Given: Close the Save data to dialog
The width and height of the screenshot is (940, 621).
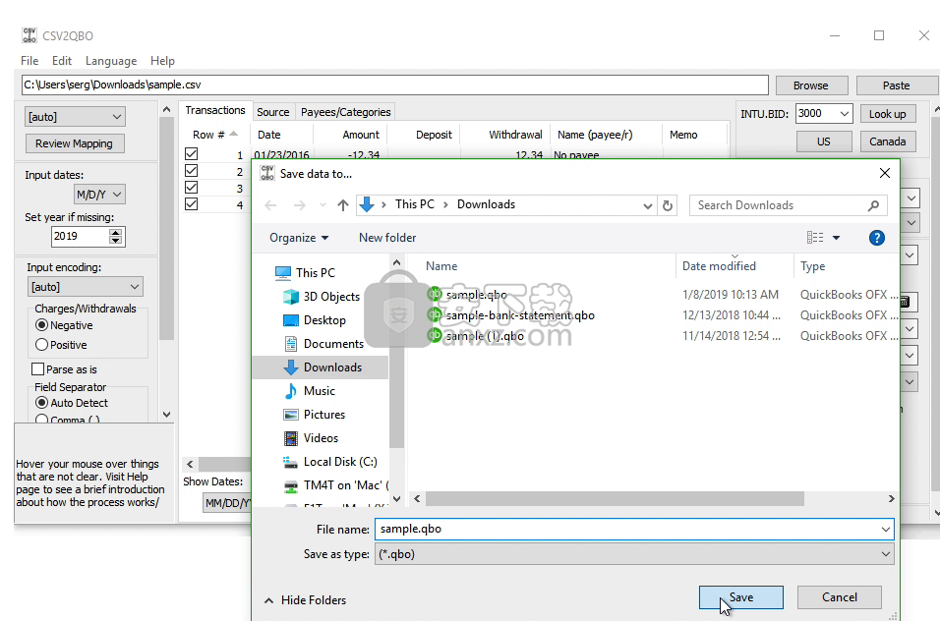Looking at the screenshot, I should pyautogui.click(x=884, y=173).
